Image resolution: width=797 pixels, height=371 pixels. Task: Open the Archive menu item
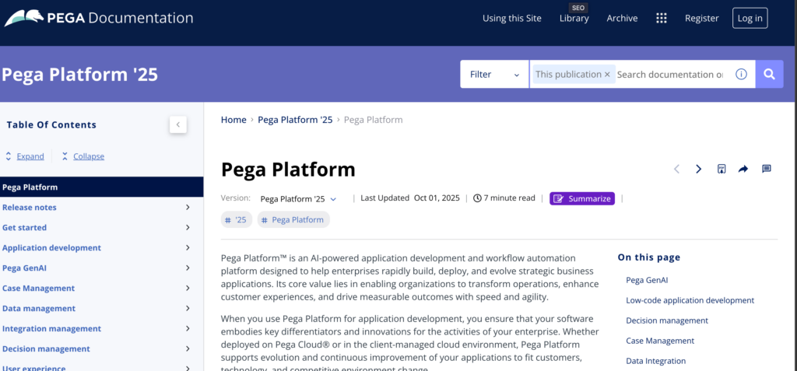tap(622, 19)
